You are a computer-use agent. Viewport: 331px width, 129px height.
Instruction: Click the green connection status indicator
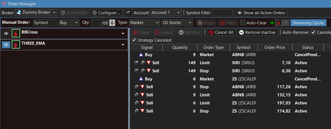coord(272,23)
